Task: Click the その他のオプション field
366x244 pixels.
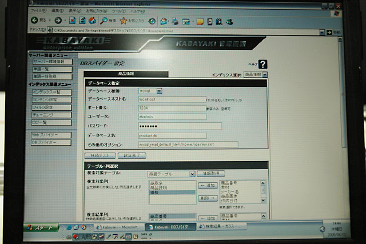Action: [188, 145]
